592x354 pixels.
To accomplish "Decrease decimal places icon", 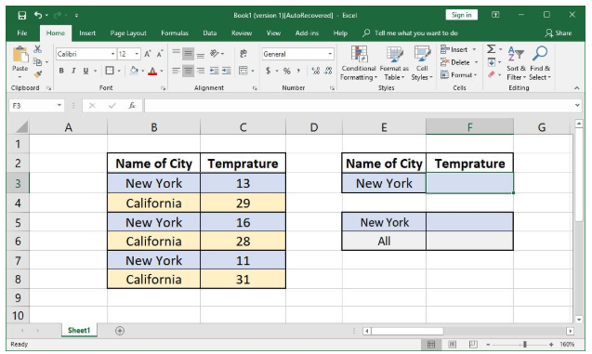I will click(x=328, y=71).
